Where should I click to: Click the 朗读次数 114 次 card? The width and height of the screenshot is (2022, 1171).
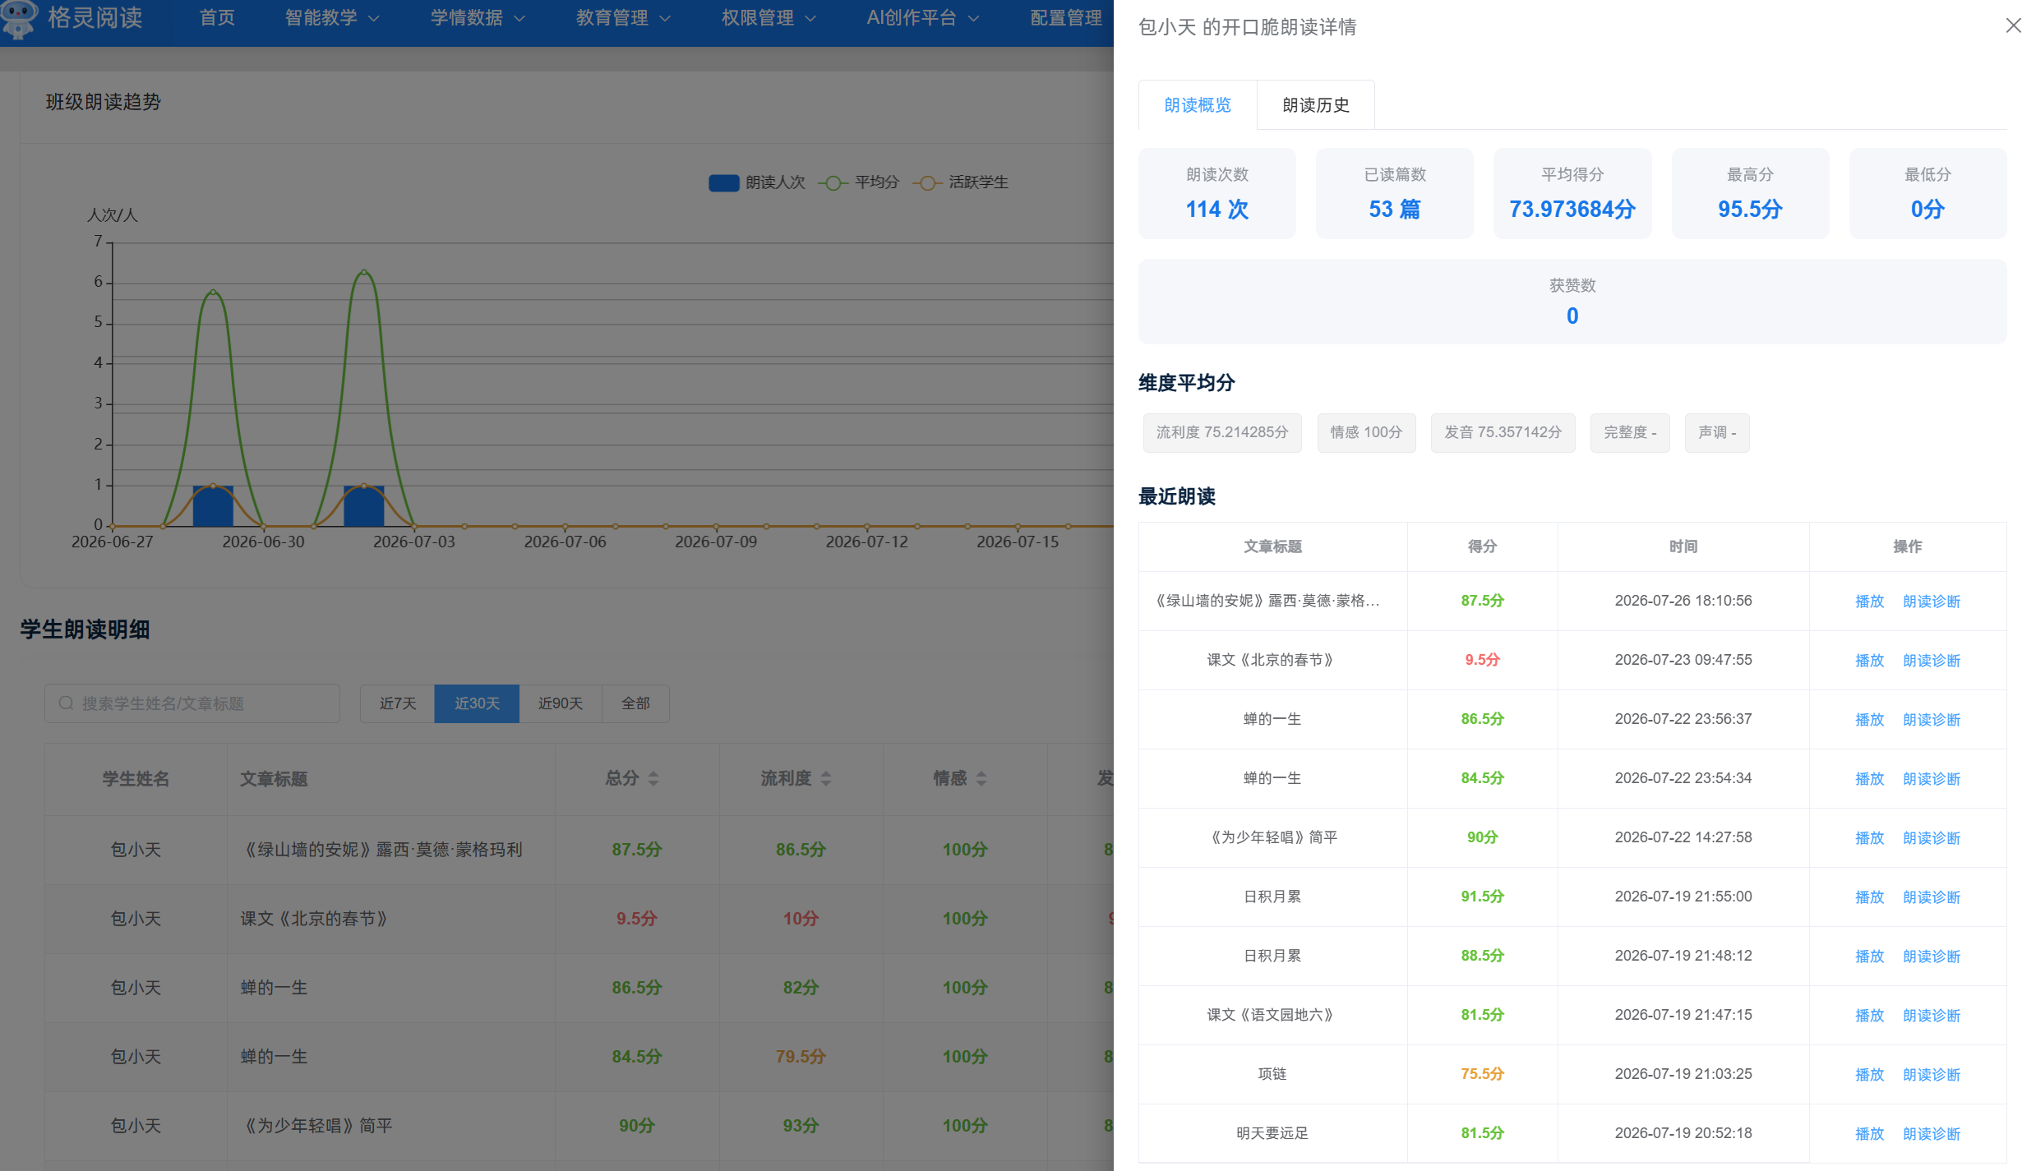tap(1217, 194)
